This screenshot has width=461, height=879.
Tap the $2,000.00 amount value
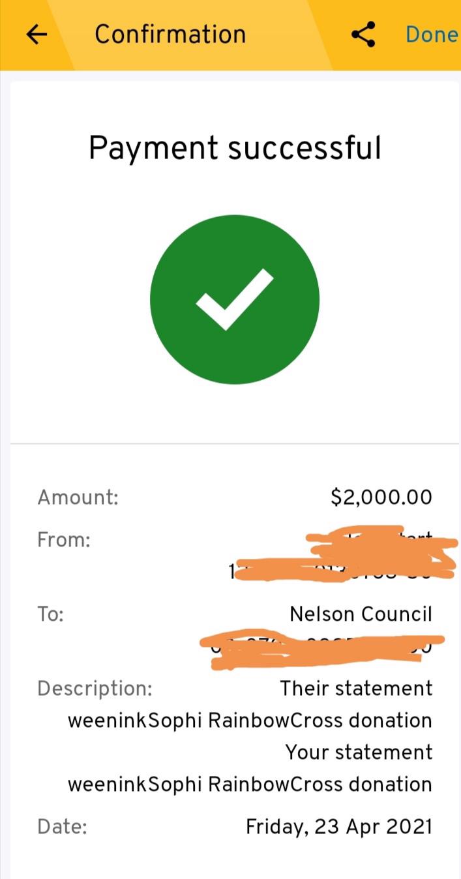pyautogui.click(x=381, y=498)
